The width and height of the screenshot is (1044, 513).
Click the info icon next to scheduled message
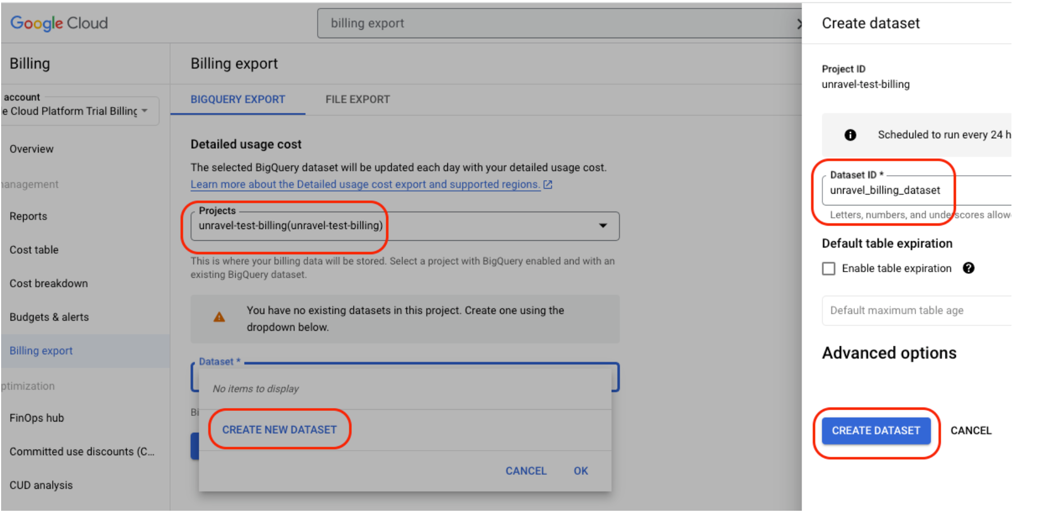(x=851, y=135)
